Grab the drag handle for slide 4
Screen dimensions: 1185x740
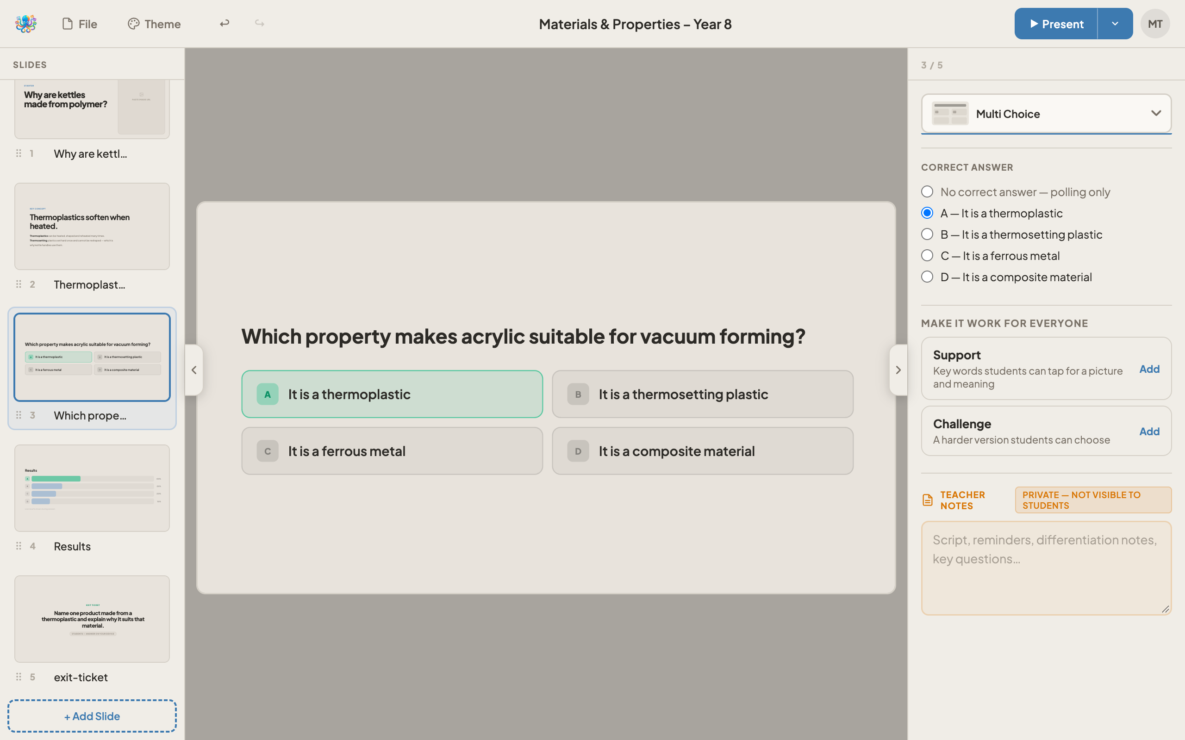[19, 546]
